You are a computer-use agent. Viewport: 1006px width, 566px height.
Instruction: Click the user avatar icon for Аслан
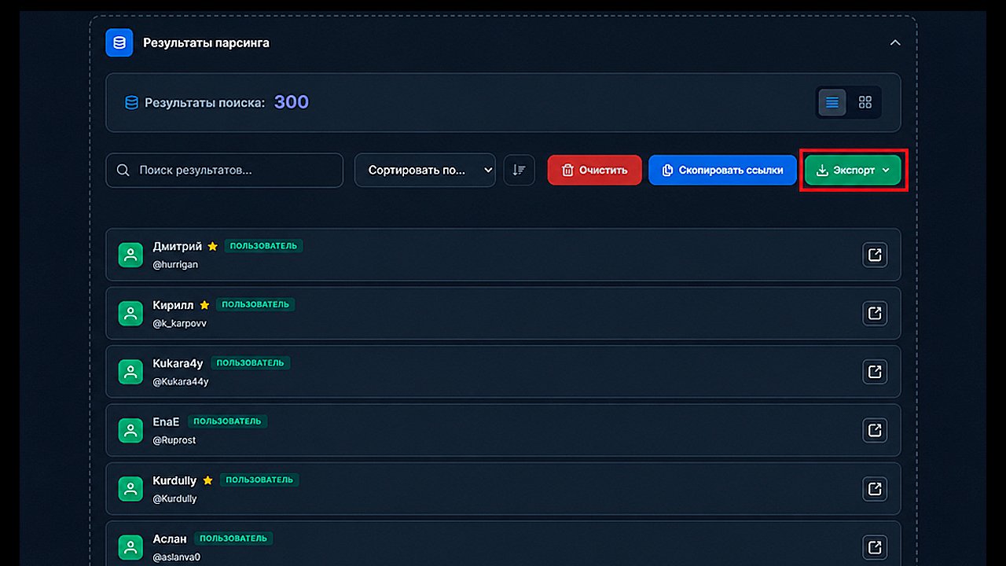click(x=130, y=547)
